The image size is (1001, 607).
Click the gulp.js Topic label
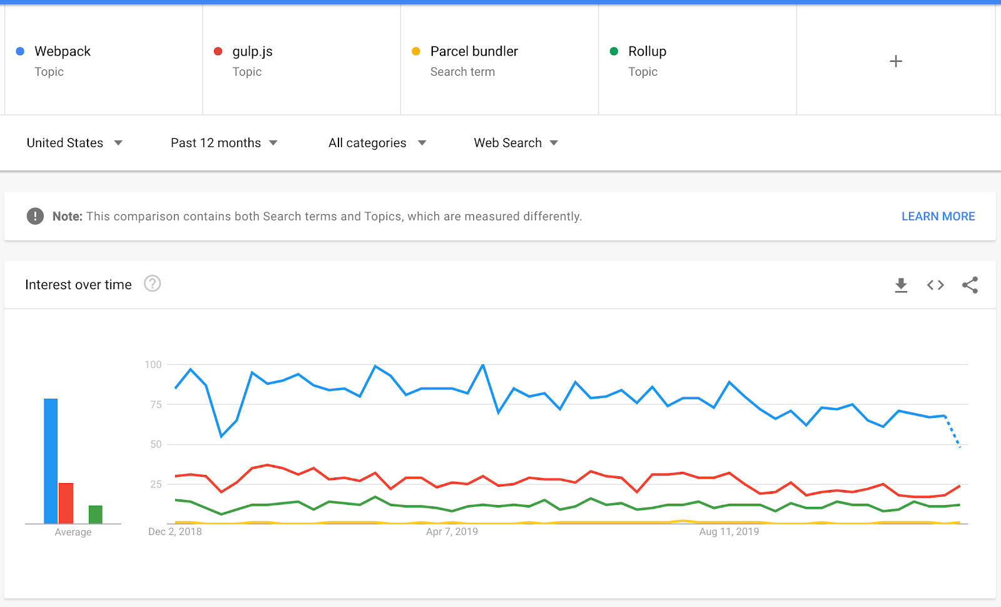pos(248,71)
